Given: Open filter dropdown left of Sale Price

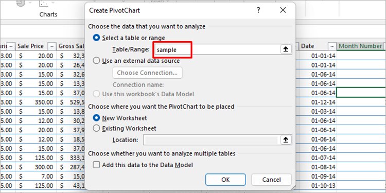Looking at the screenshot, I should click(x=11, y=46).
